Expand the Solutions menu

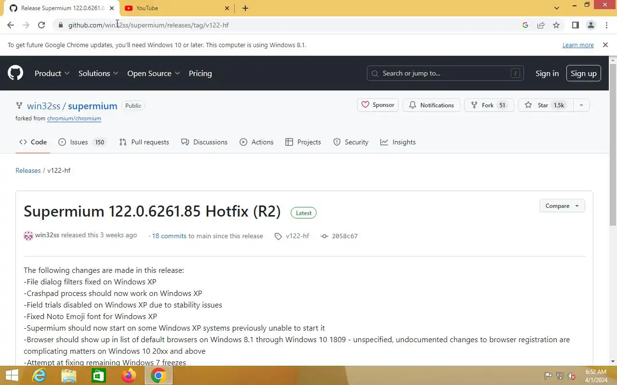[98, 74]
